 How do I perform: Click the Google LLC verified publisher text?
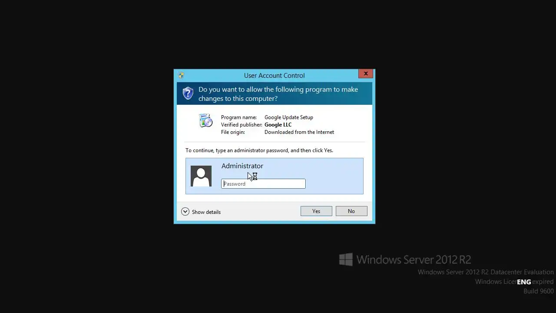[278, 125]
